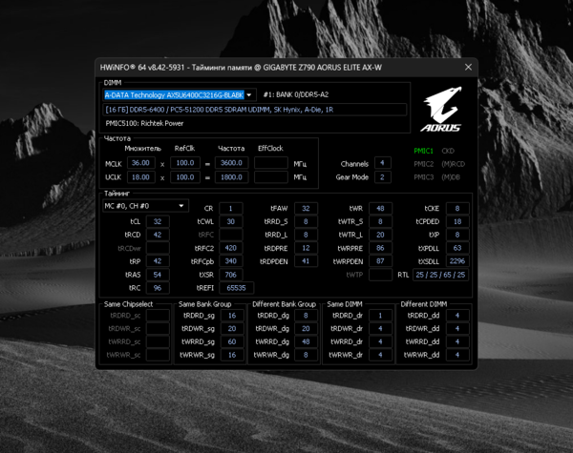Click the tWRRD_sg value 60
This screenshot has height=453, width=573.
pos(232,341)
